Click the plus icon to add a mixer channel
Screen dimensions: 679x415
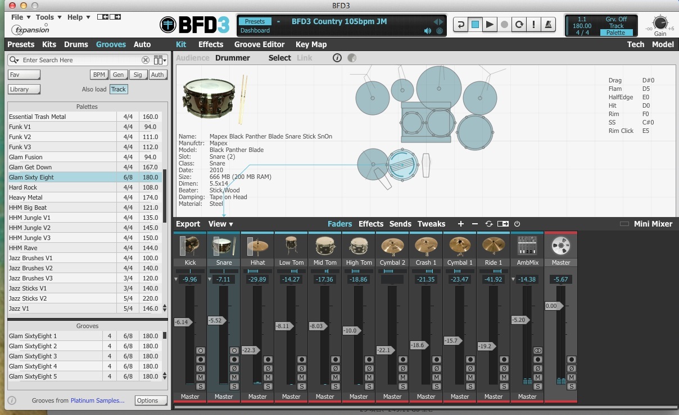tap(461, 224)
